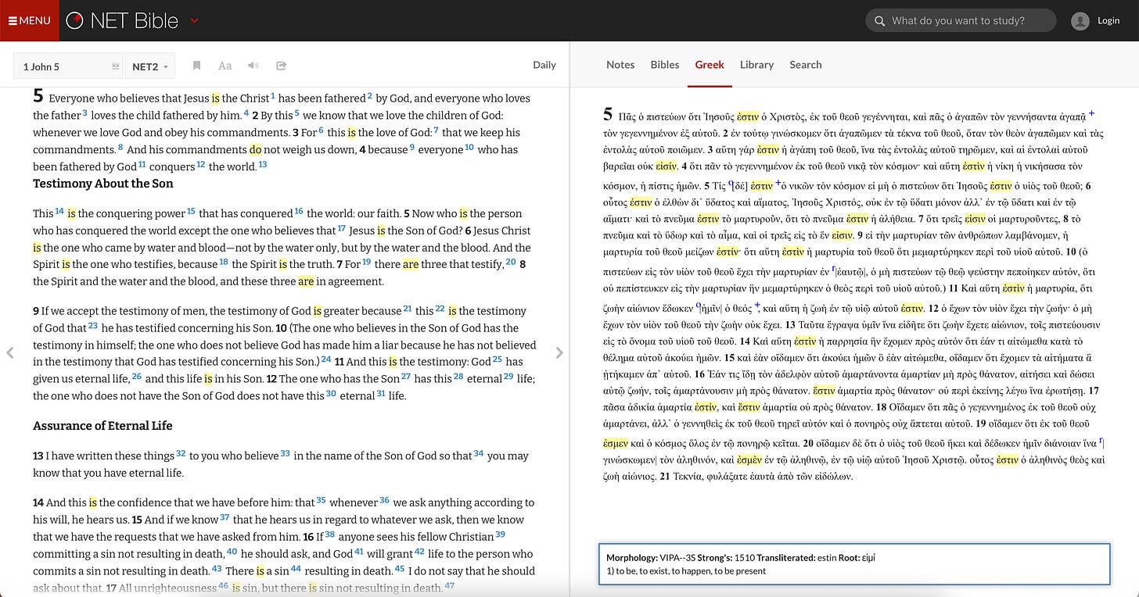
Task: Expand the red arrow beside NET Bible
Action: click(x=195, y=21)
